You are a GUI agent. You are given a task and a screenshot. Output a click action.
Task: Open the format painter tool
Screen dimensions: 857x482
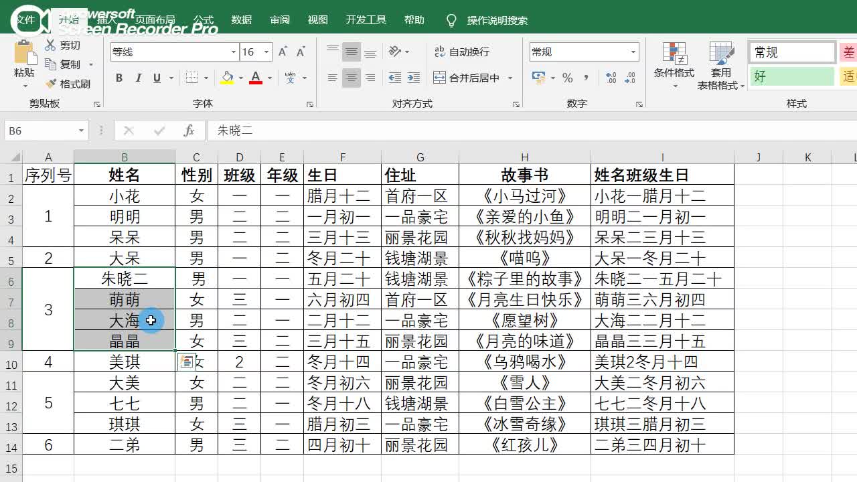click(x=69, y=84)
